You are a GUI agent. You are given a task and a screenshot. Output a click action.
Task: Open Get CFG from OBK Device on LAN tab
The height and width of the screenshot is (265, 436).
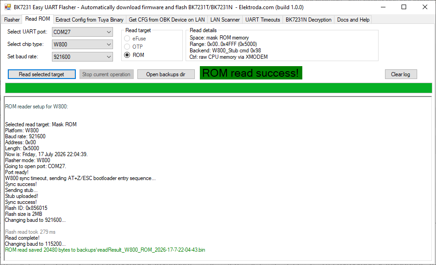pyautogui.click(x=167, y=20)
